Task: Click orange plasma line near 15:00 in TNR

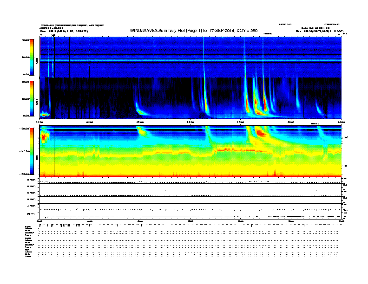Action: click(236, 149)
